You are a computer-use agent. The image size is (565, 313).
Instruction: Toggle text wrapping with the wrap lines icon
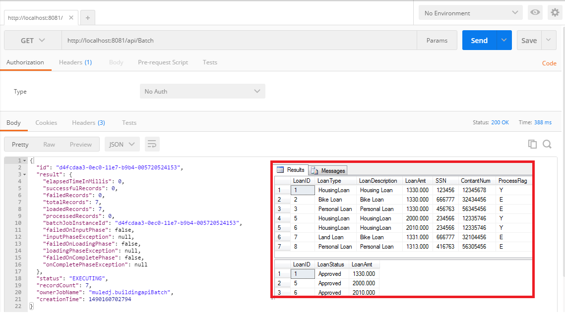pos(152,144)
